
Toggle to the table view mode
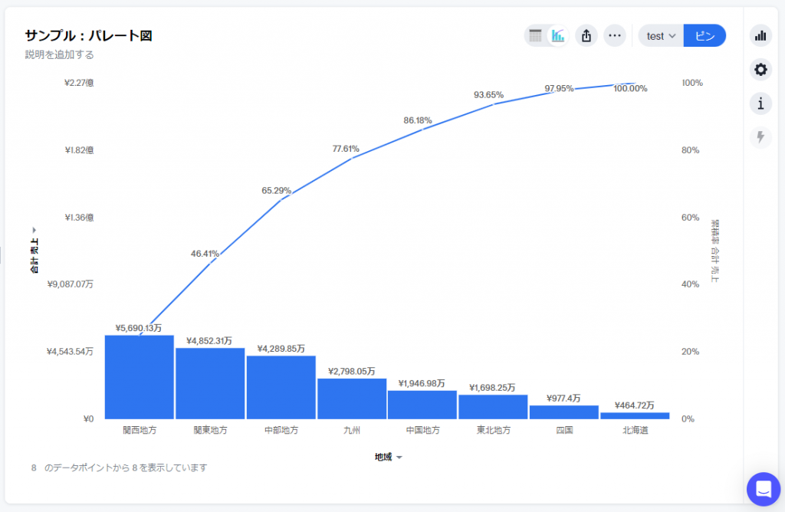tap(534, 35)
